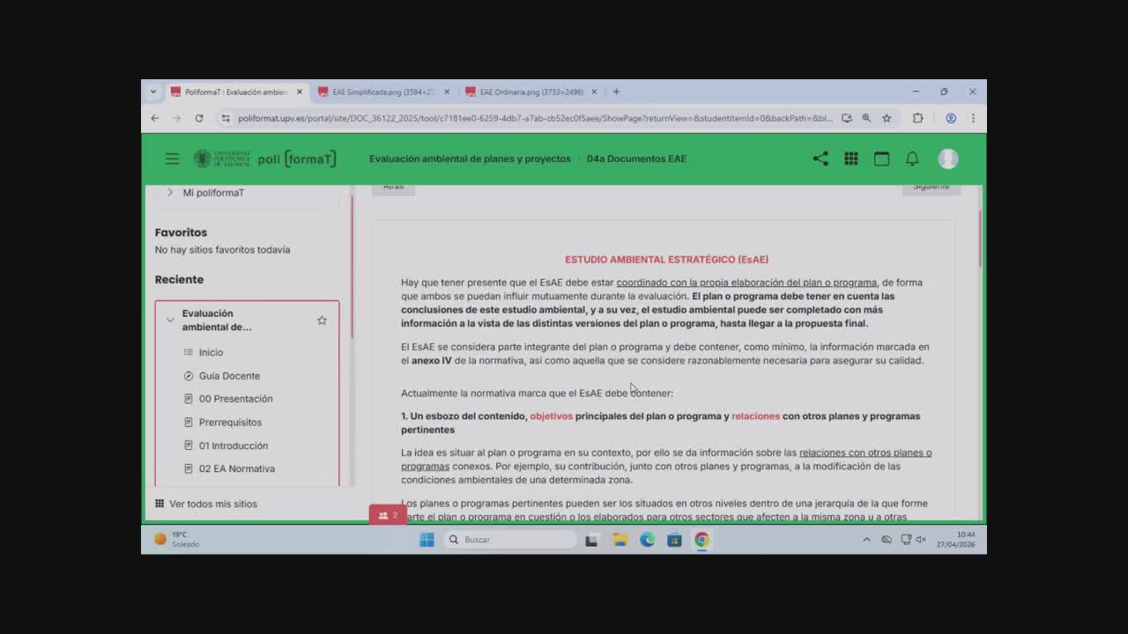Expand Mi poliformaT in sidebar
Screen dimensions: 1128x634
170,193
